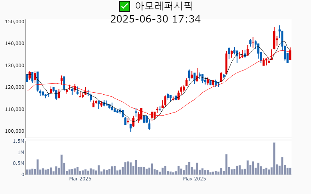Click the timestamp 2025-06-30 17:34

pyautogui.click(x=155, y=19)
